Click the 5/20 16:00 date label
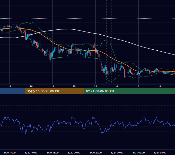Viewport: 175px width, 155px height. (x=31, y=152)
